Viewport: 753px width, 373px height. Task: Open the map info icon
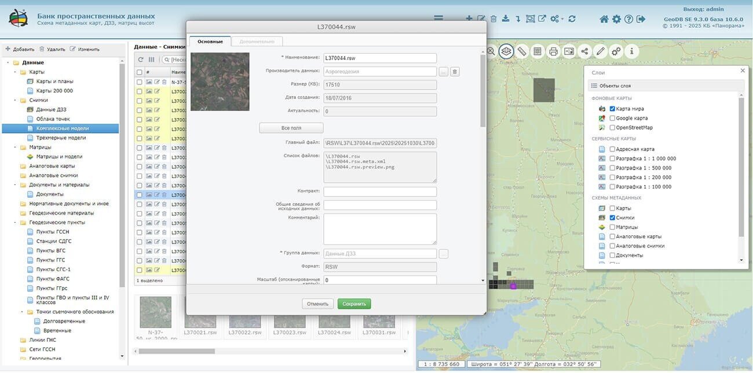point(631,51)
